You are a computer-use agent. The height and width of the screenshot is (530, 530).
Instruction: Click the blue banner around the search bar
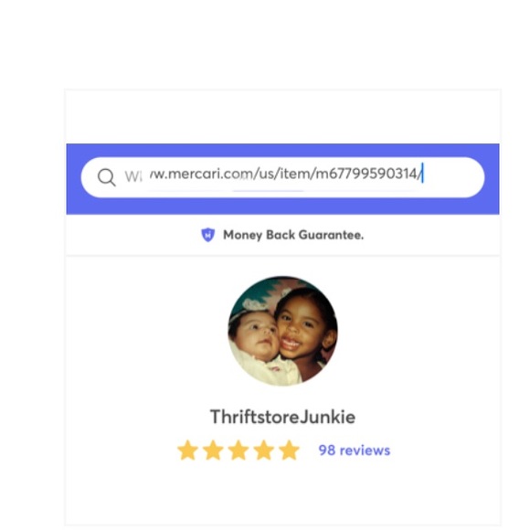point(282,151)
